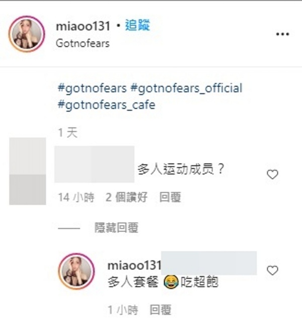This screenshot has width=302, height=325.
Task: Open miaoo131 avatar beside the reply
Action: [x=77, y=271]
